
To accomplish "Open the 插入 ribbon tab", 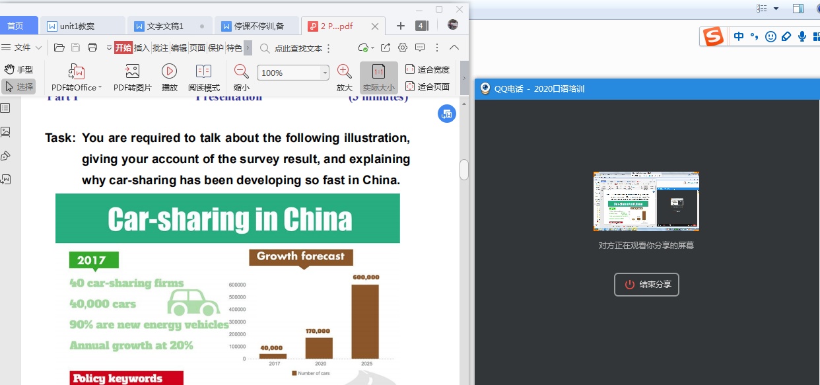I will tap(142, 48).
